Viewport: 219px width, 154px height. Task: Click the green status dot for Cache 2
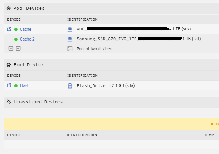coord(16,39)
